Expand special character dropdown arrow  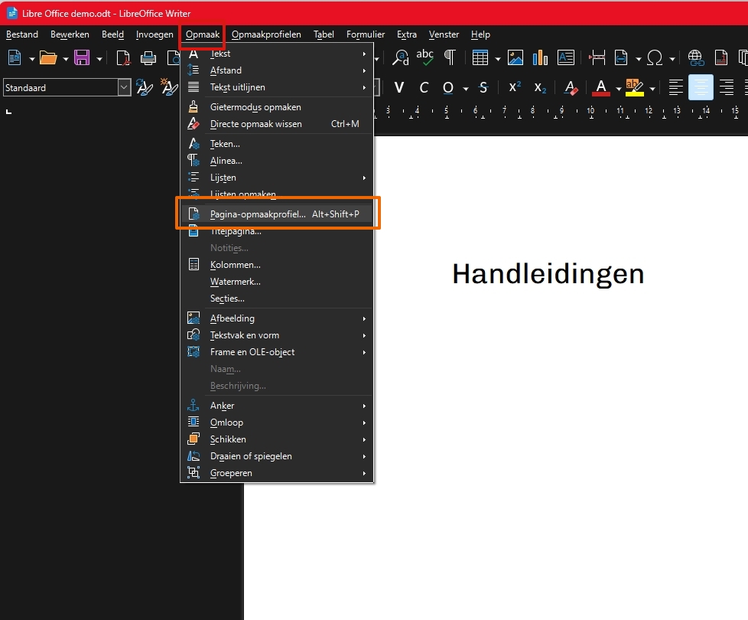point(672,59)
